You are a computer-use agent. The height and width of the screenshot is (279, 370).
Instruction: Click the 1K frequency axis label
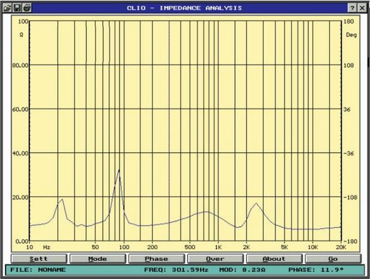click(x=218, y=247)
